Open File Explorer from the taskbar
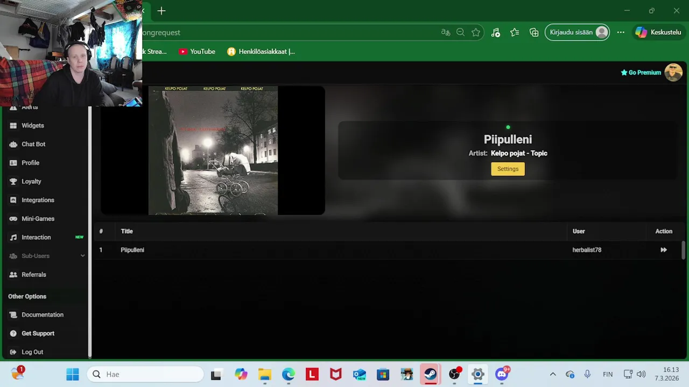 [264, 374]
